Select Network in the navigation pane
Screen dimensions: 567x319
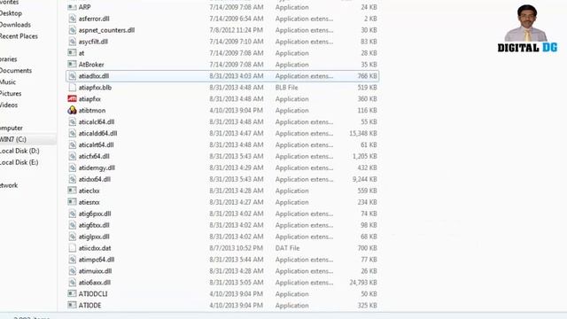pyautogui.click(x=9, y=185)
